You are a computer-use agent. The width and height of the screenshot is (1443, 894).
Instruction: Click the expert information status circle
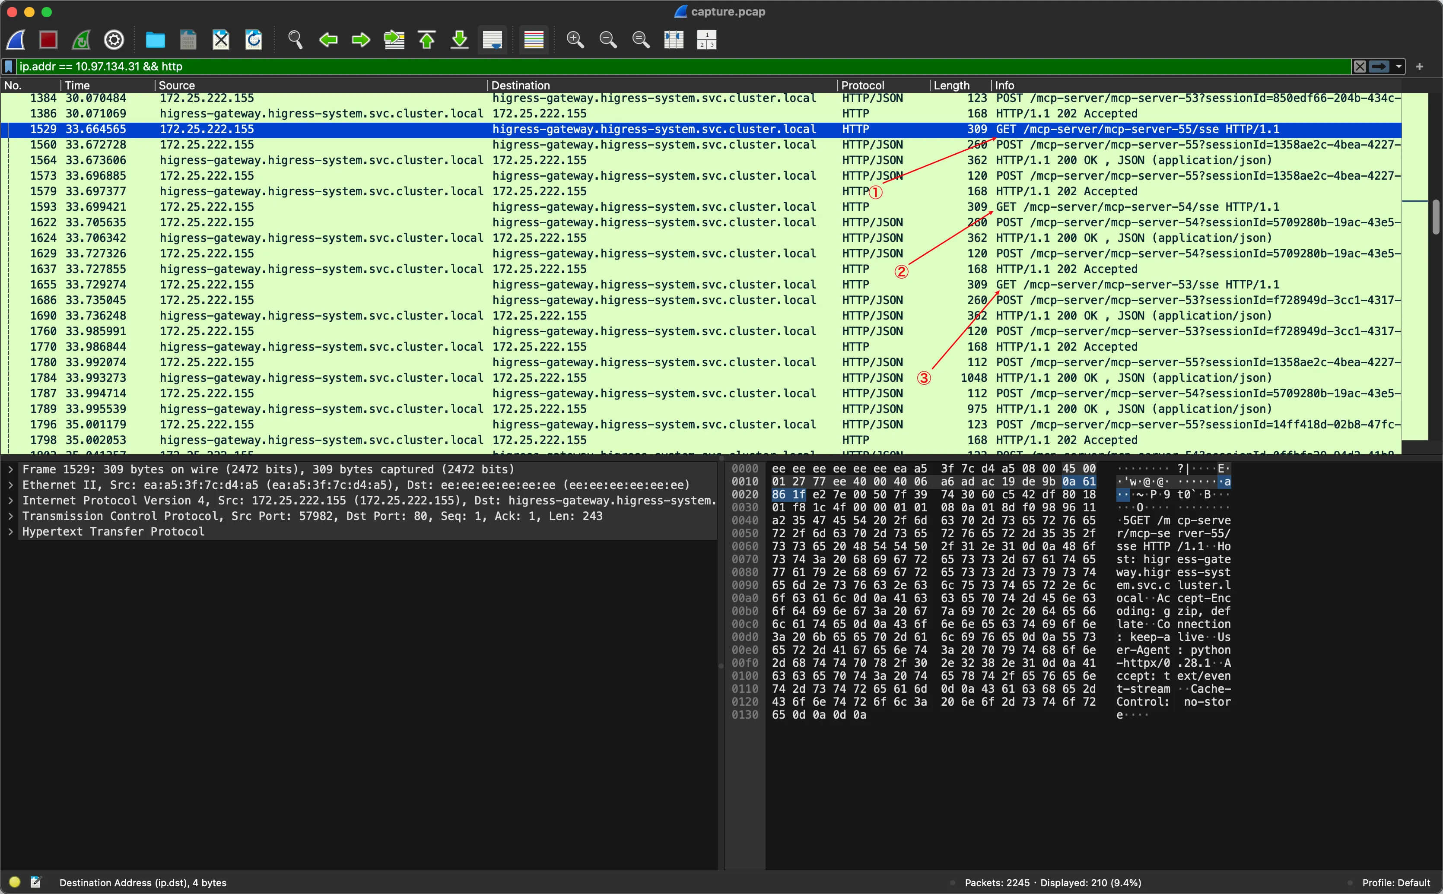point(15,882)
